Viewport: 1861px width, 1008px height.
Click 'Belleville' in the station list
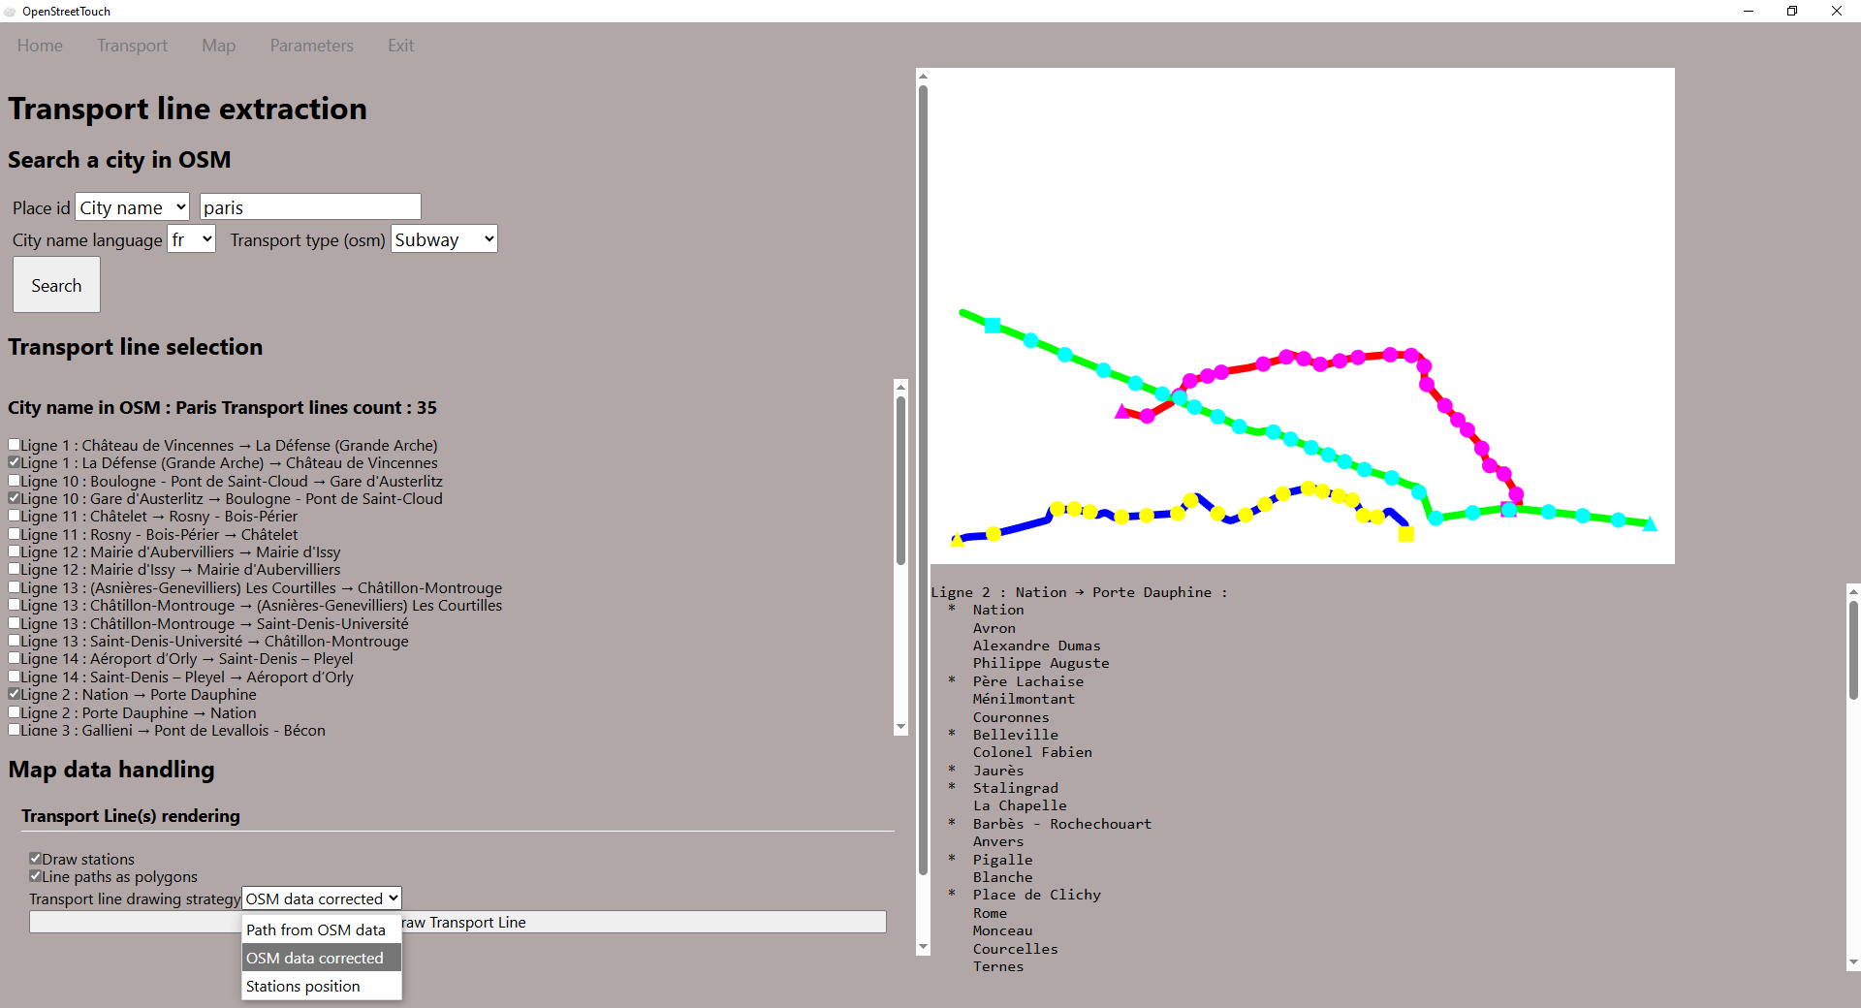(x=1016, y=735)
